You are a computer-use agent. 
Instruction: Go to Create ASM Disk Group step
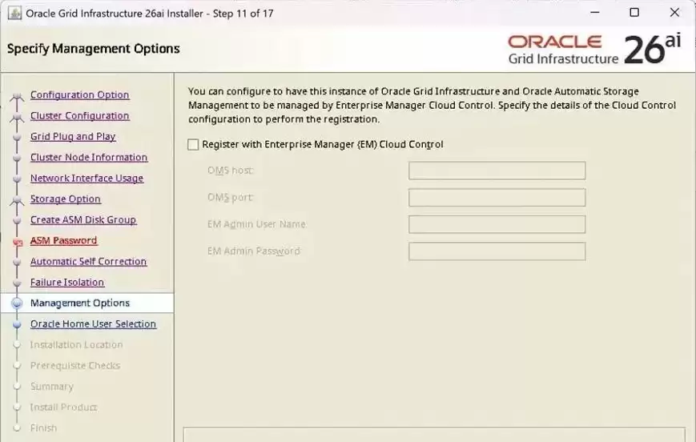83,220
